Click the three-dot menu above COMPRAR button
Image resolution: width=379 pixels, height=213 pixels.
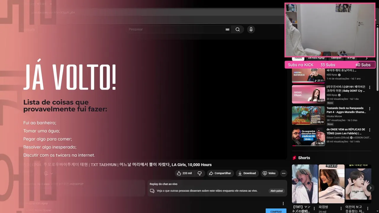point(283,204)
